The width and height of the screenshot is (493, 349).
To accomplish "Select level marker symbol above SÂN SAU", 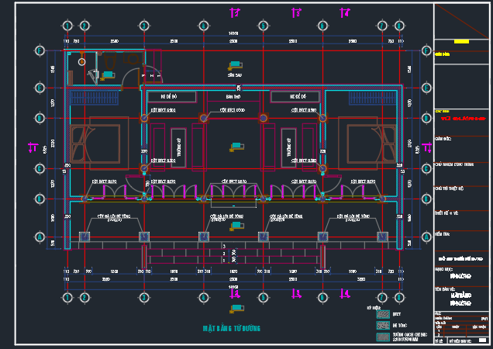I will 235,65.
